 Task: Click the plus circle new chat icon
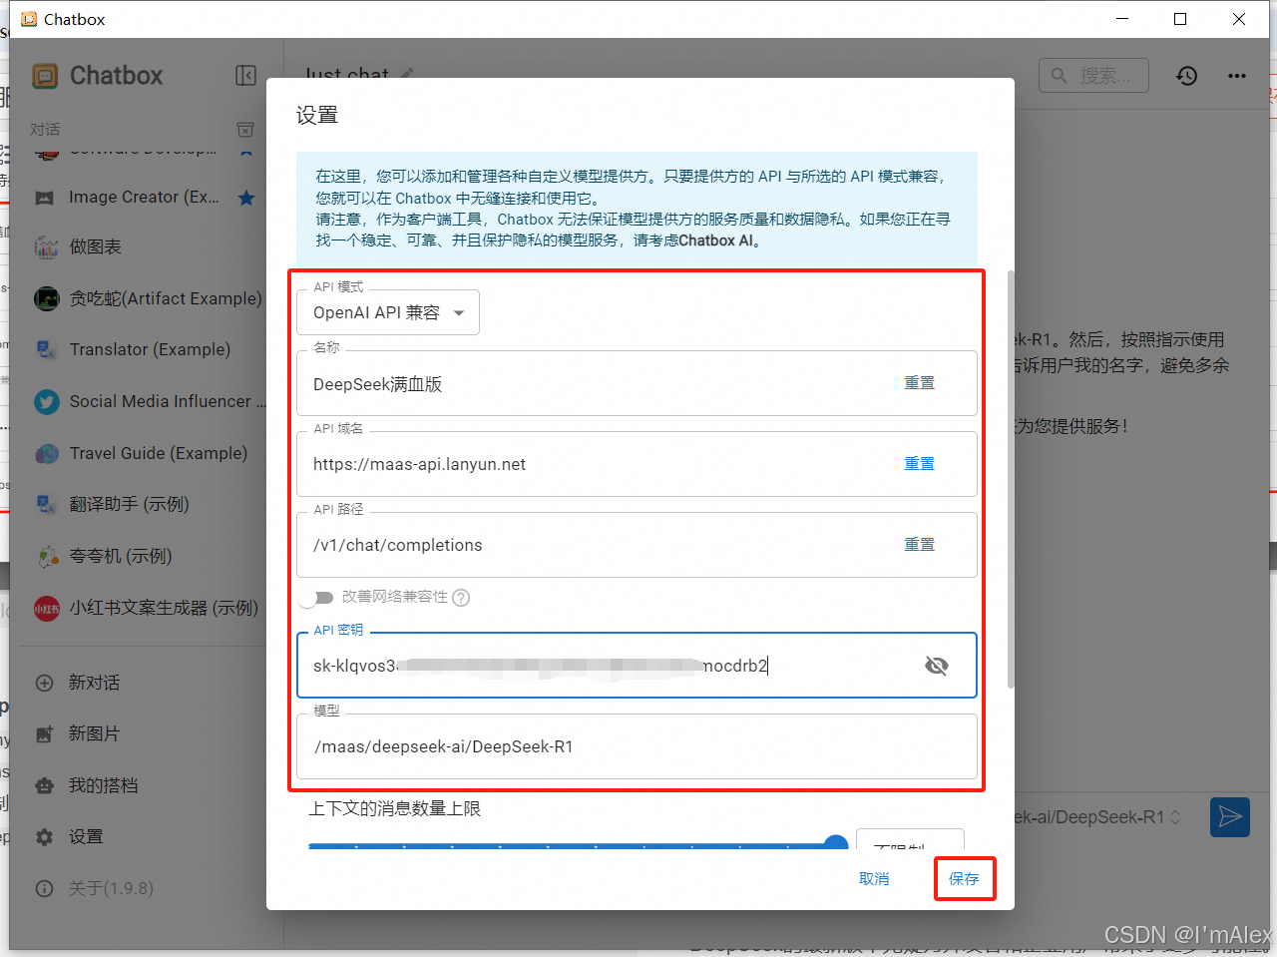tap(45, 684)
